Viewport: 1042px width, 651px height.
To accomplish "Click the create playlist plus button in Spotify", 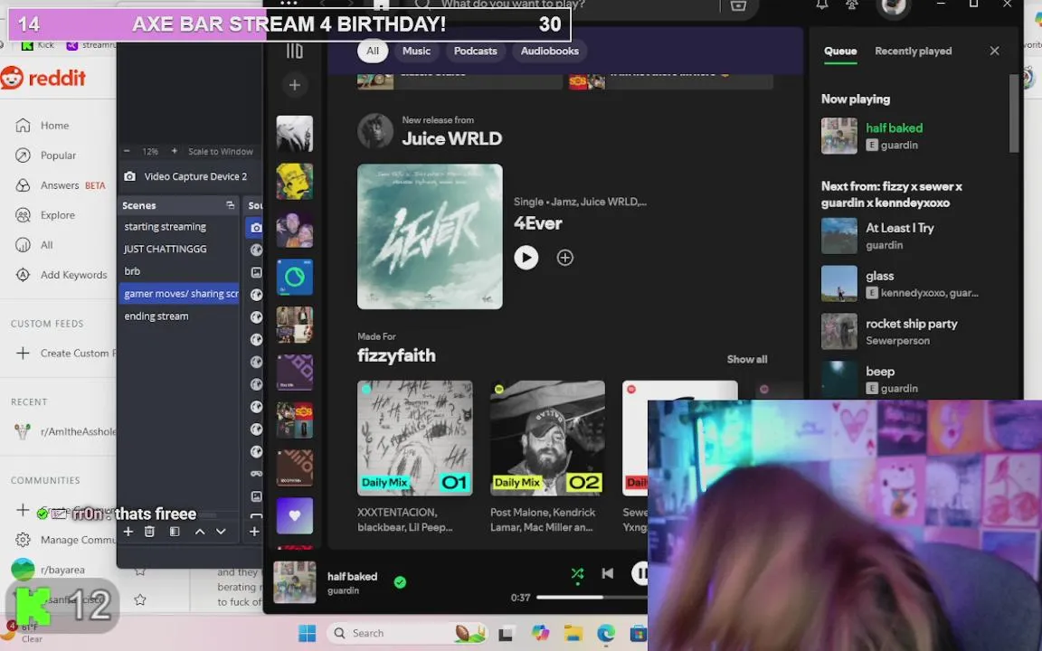I will click(x=294, y=85).
